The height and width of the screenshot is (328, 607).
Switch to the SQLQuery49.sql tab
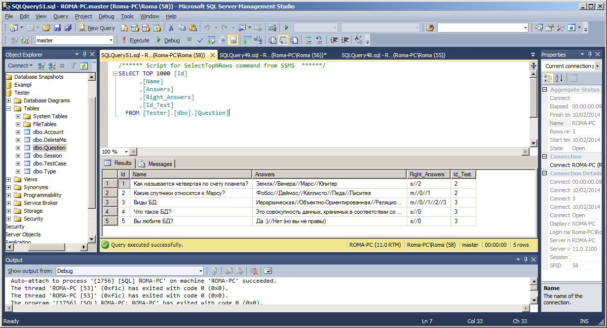pyautogui.click(x=273, y=55)
